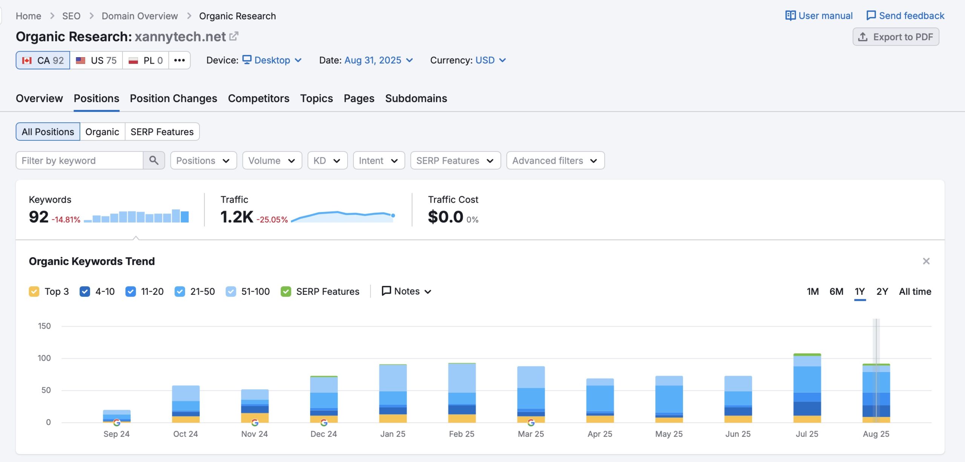Open the KD filter dropdown
Screen dimensions: 965x462
(328, 160)
